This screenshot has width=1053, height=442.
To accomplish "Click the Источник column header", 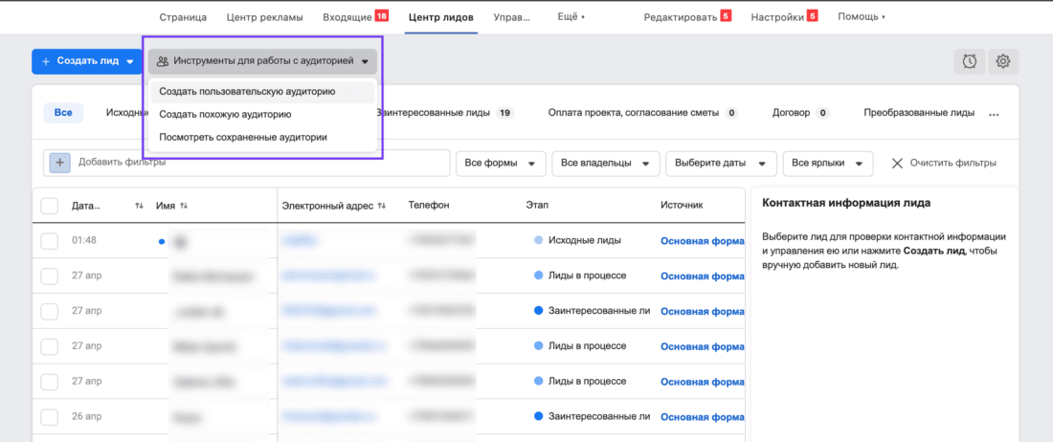I will pos(682,206).
